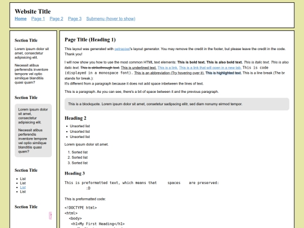The image size is (304, 228).
Task: Click the first Unsorted list item
Action: click(x=80, y=126)
